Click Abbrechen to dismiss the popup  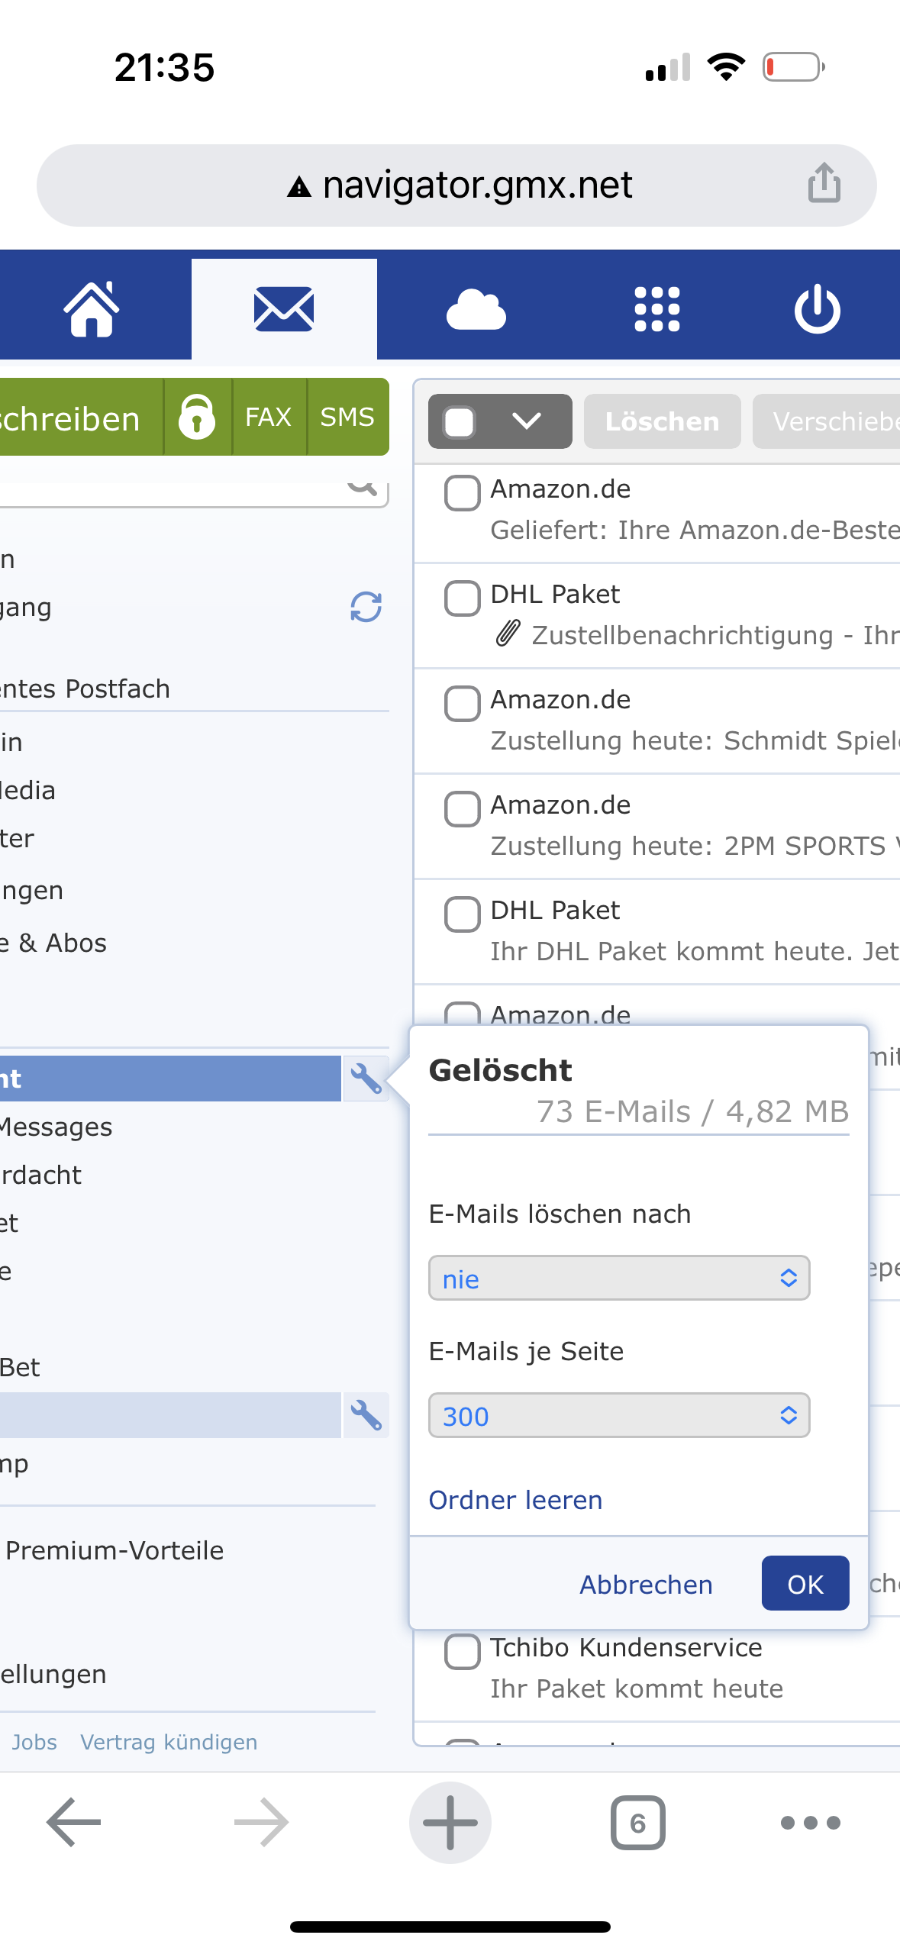[646, 1585]
